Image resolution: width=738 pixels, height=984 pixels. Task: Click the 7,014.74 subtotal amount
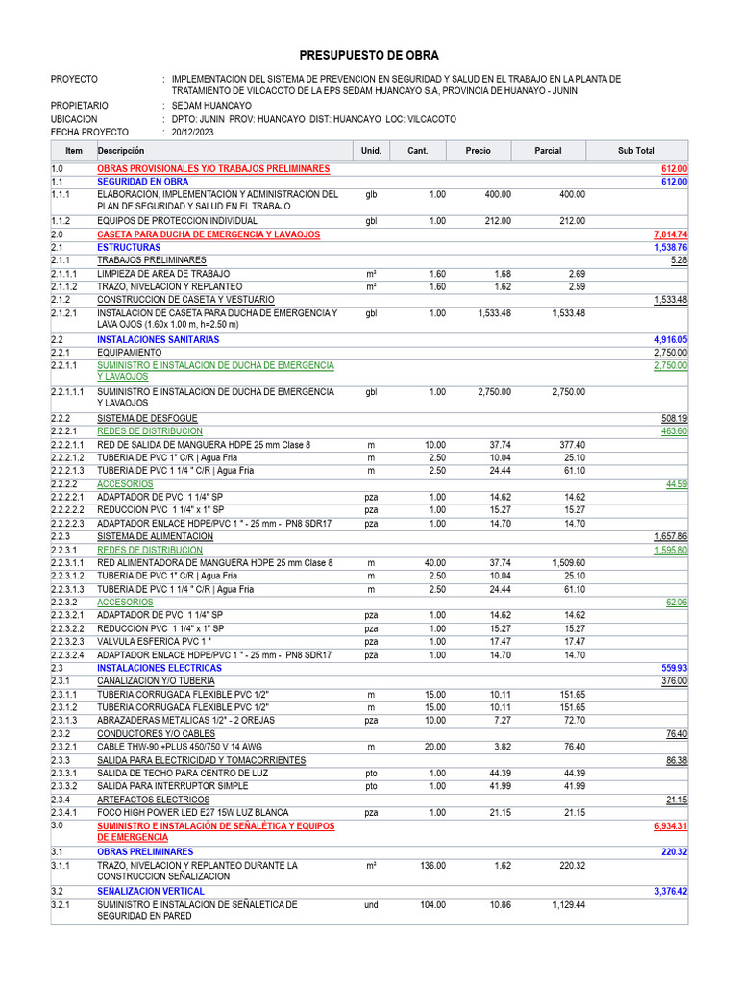[x=671, y=234]
